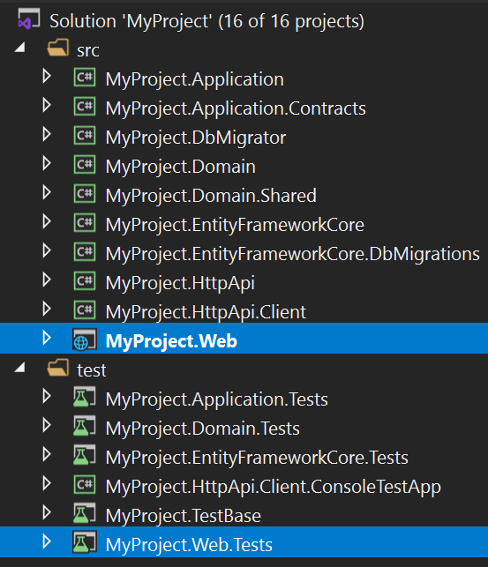Select the MyProject.EntityFrameworkCore project name
Image resolution: width=488 pixels, height=567 pixels.
(x=235, y=225)
